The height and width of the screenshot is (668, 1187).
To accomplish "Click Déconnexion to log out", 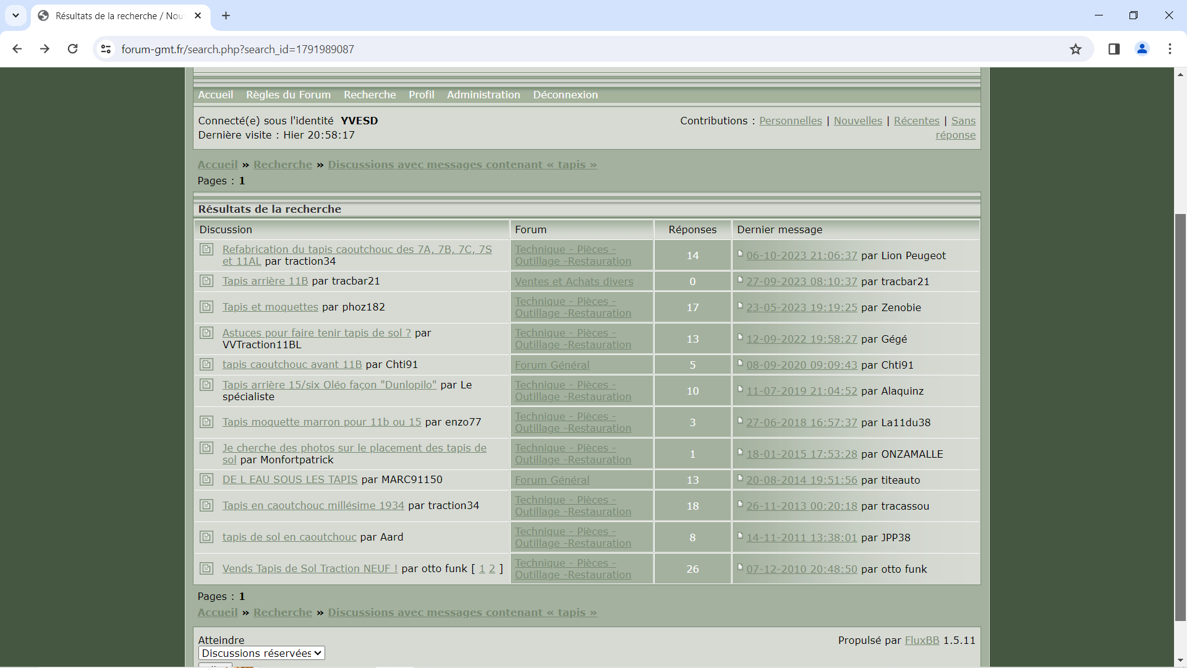I will click(565, 95).
